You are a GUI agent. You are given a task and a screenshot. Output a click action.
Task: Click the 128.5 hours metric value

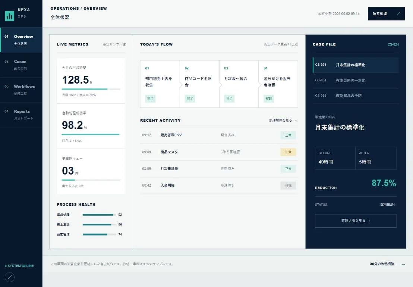click(77, 80)
